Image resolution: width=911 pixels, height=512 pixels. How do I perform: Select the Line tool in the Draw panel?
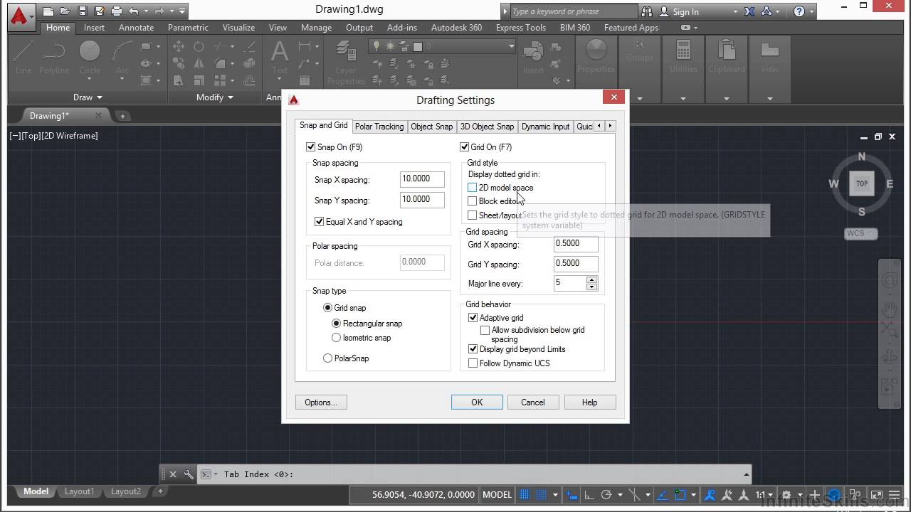pos(23,57)
